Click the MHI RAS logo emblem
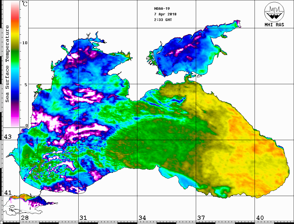 [x=274, y=12]
